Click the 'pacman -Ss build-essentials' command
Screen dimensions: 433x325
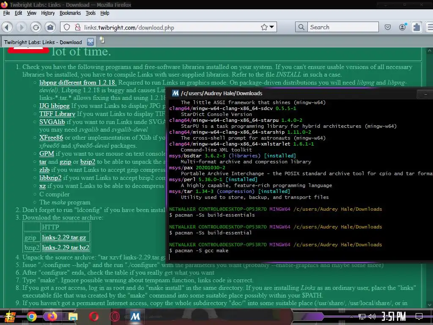212,215
